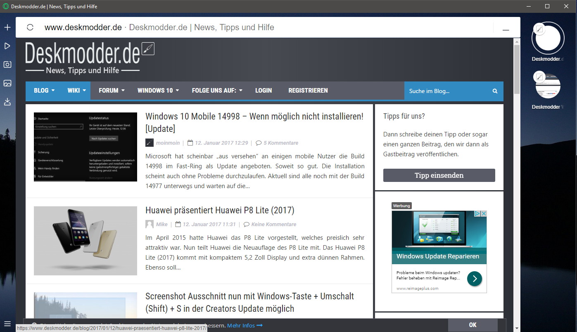
Task: Click the round arrow button in the ad
Action: pyautogui.click(x=475, y=279)
